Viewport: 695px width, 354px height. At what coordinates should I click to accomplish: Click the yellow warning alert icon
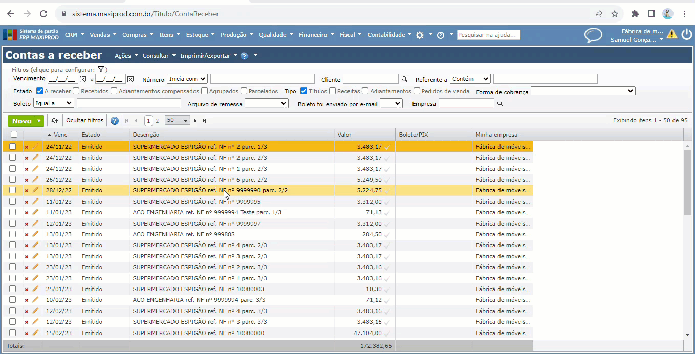[671, 34]
